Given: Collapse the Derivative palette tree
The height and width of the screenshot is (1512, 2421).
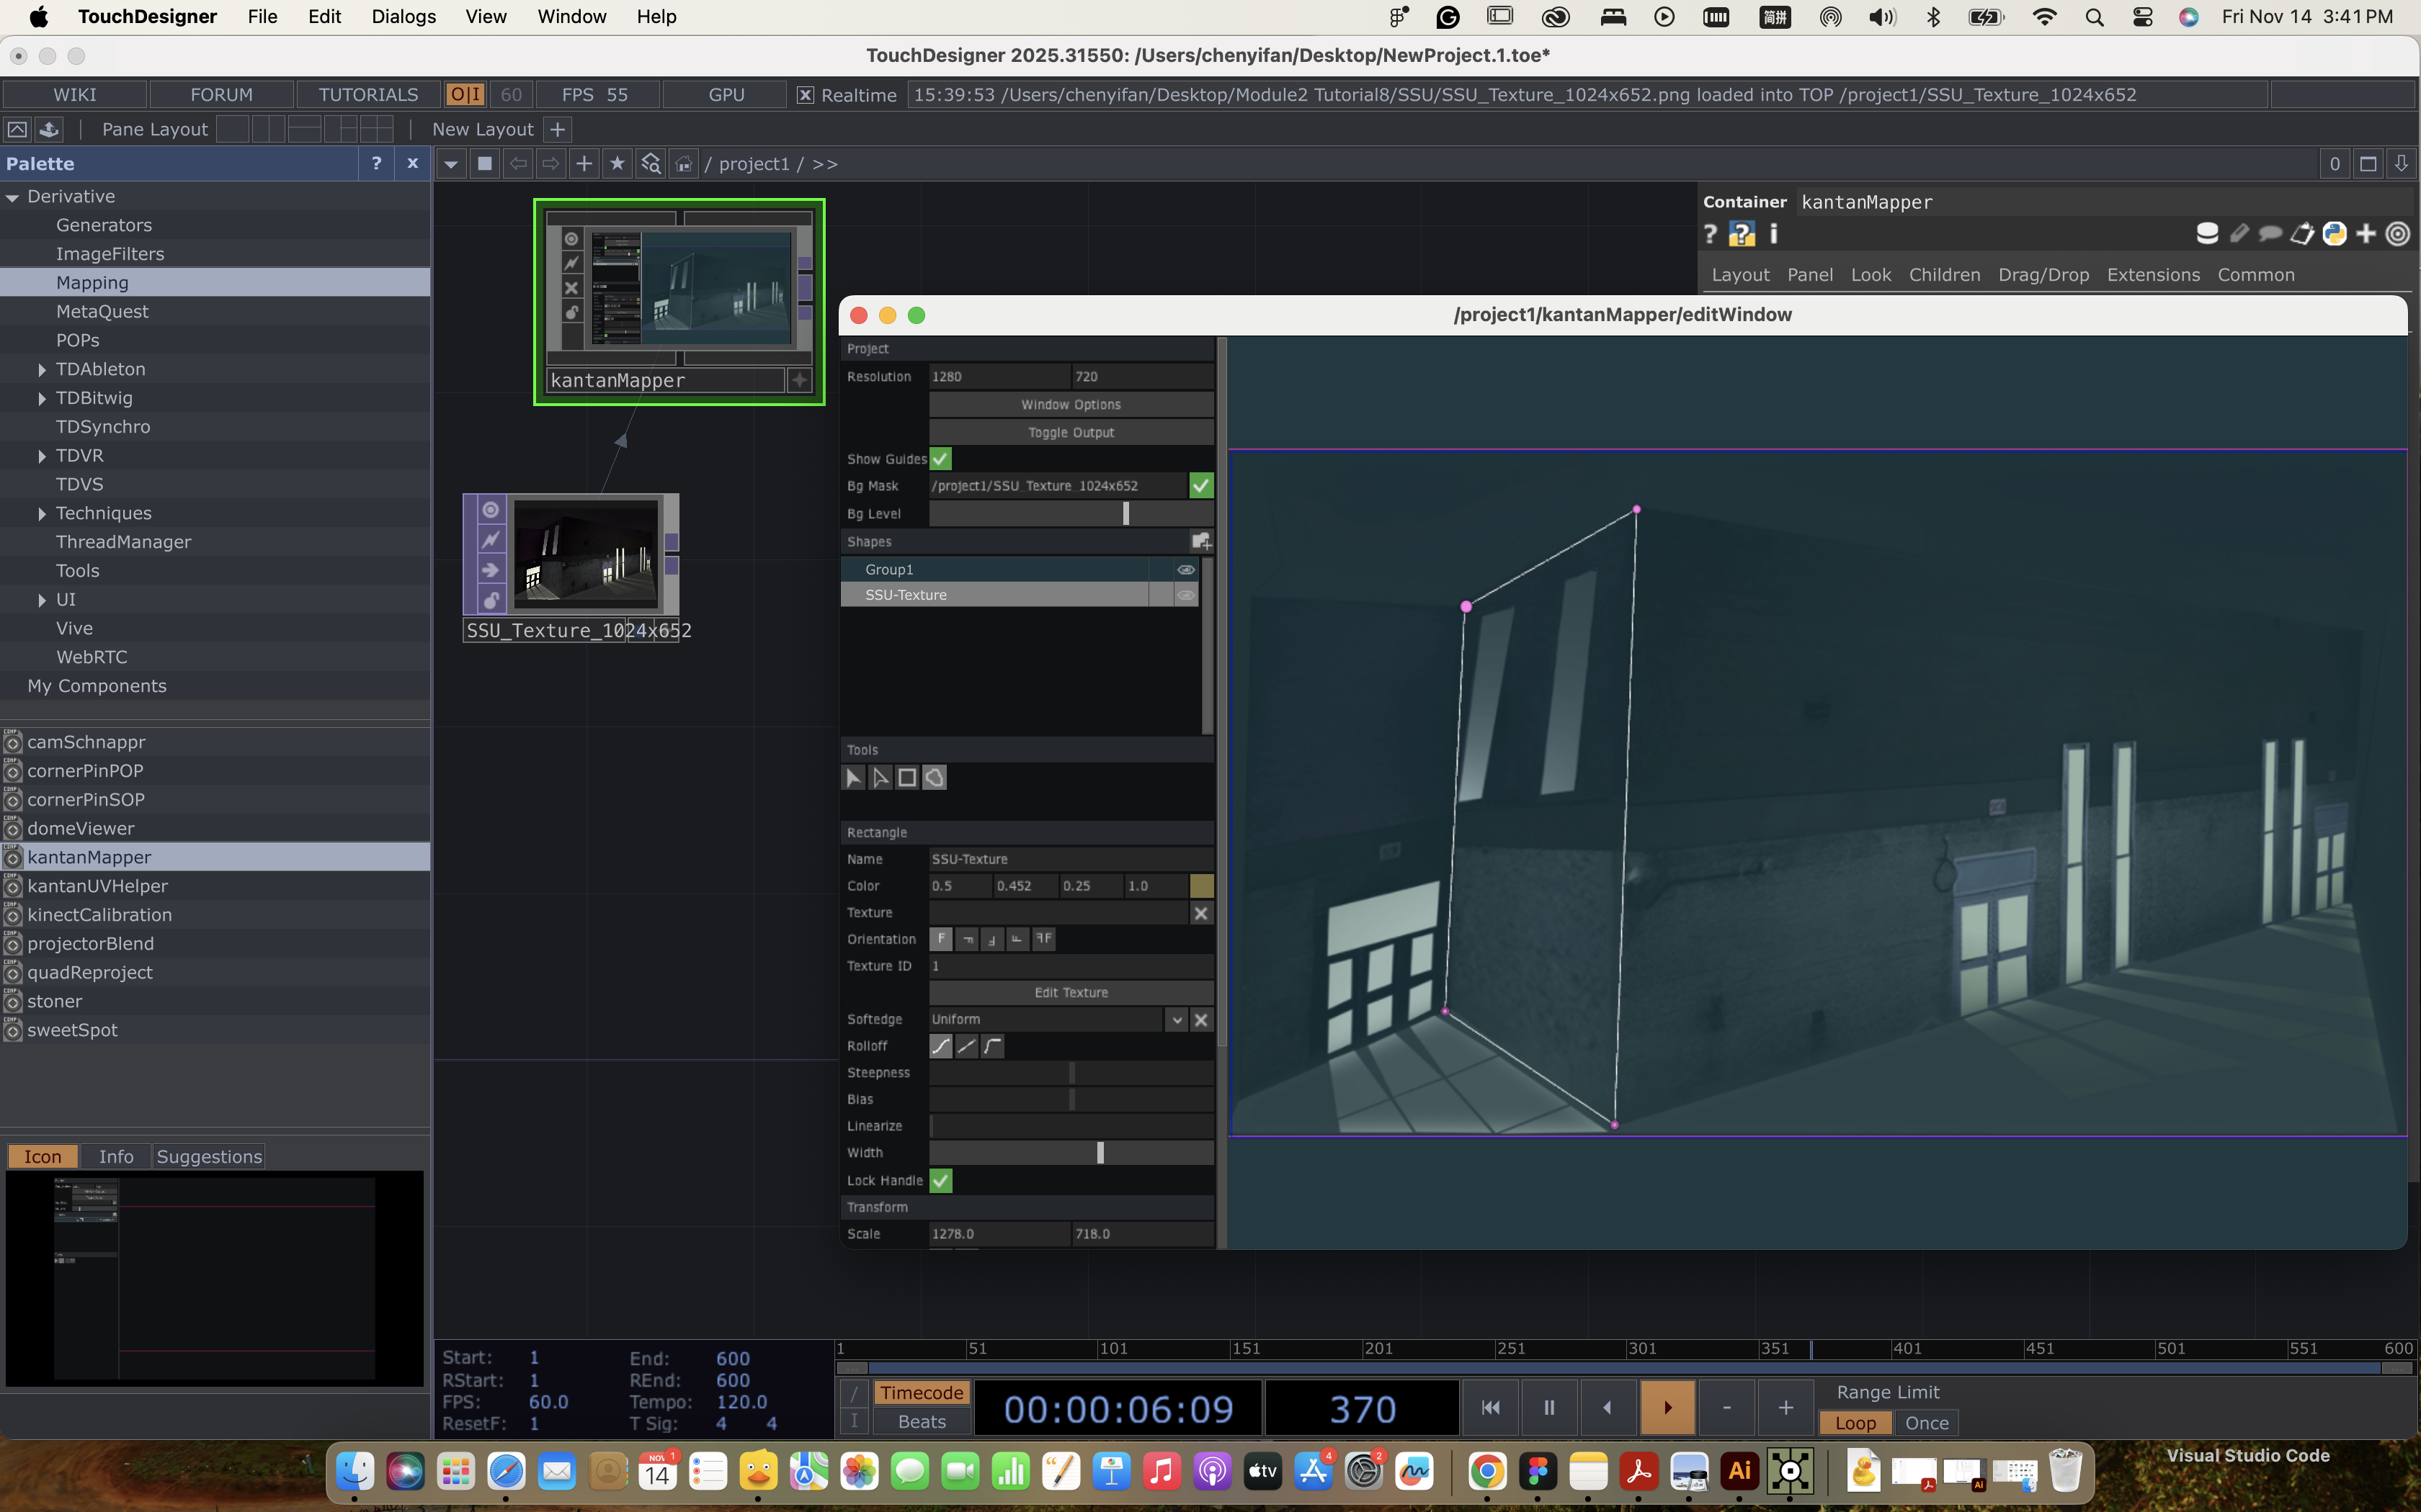Looking at the screenshot, I should coord(13,197).
